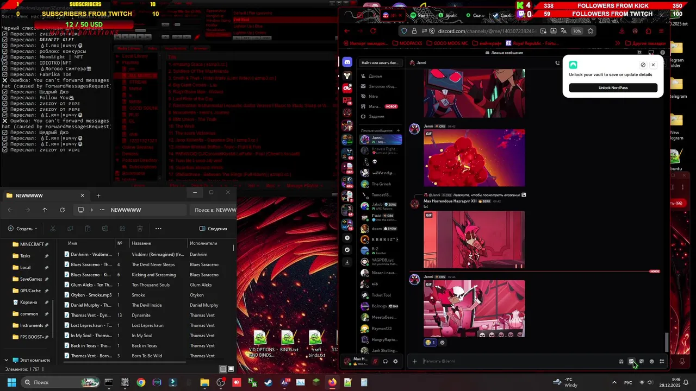Open a new Explorer tab with plus
Screen dimensions: 696x391
(x=98, y=195)
